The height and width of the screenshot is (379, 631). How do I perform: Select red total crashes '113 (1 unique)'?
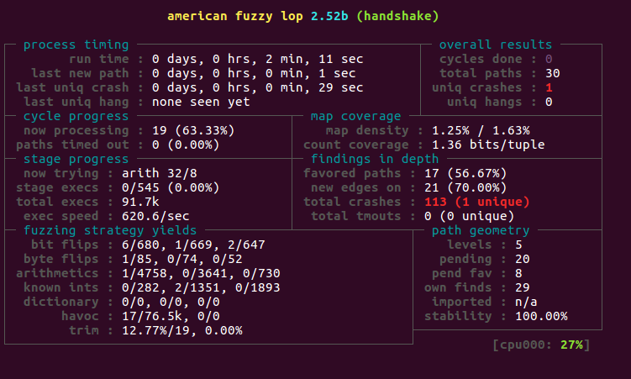tap(477, 202)
